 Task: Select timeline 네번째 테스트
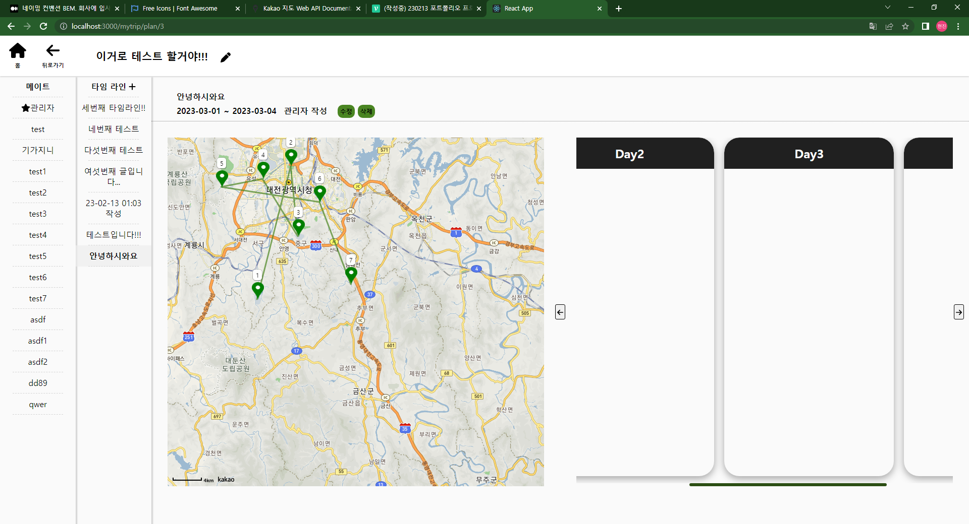114,129
